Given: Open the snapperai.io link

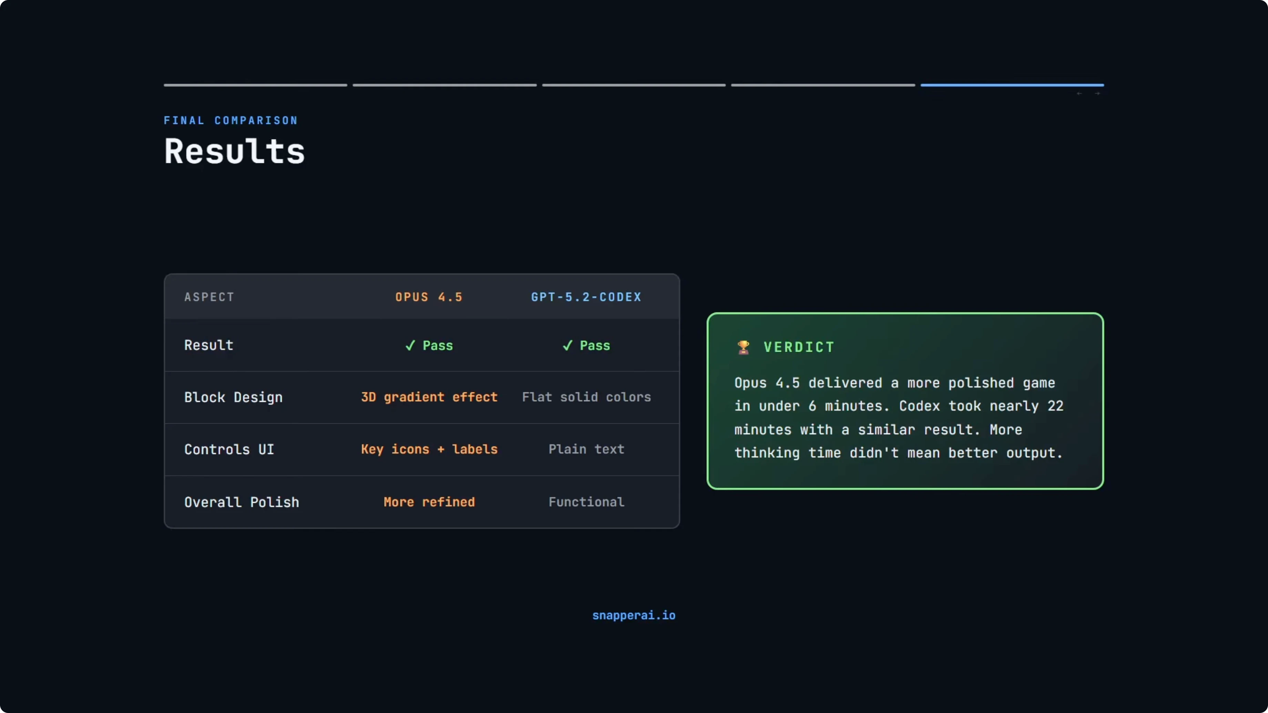Looking at the screenshot, I should click(634, 615).
